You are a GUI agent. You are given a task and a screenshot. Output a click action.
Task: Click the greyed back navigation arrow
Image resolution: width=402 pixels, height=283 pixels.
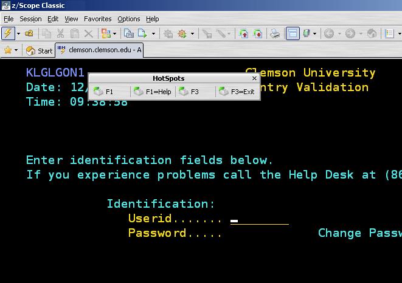tap(329, 33)
